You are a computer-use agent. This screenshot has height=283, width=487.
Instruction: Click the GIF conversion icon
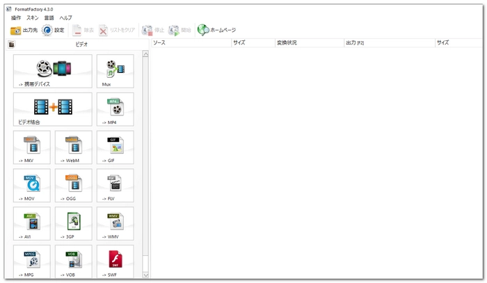pyautogui.click(x=115, y=147)
